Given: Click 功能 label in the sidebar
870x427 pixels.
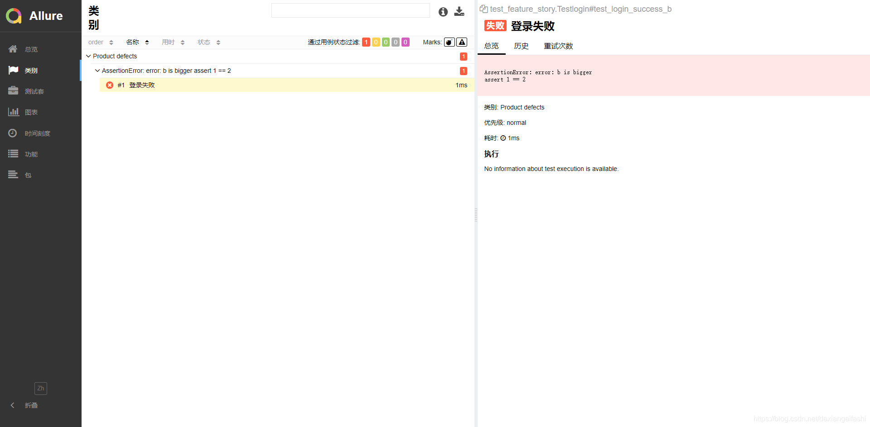Looking at the screenshot, I should coord(31,154).
